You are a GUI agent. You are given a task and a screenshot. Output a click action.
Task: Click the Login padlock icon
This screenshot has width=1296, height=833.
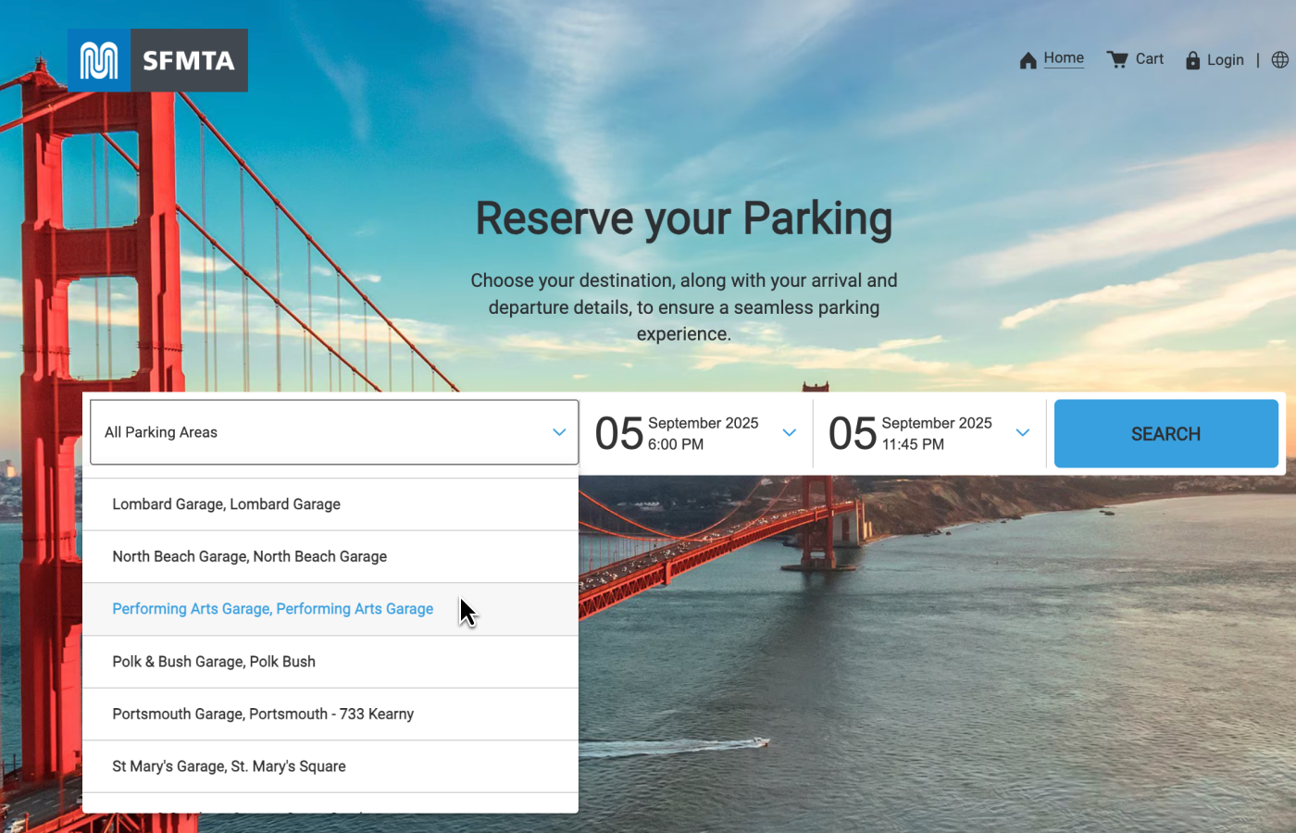[1192, 61]
